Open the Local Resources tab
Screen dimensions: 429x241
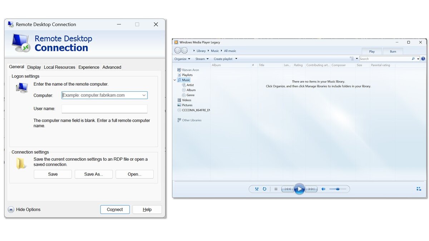click(x=59, y=67)
